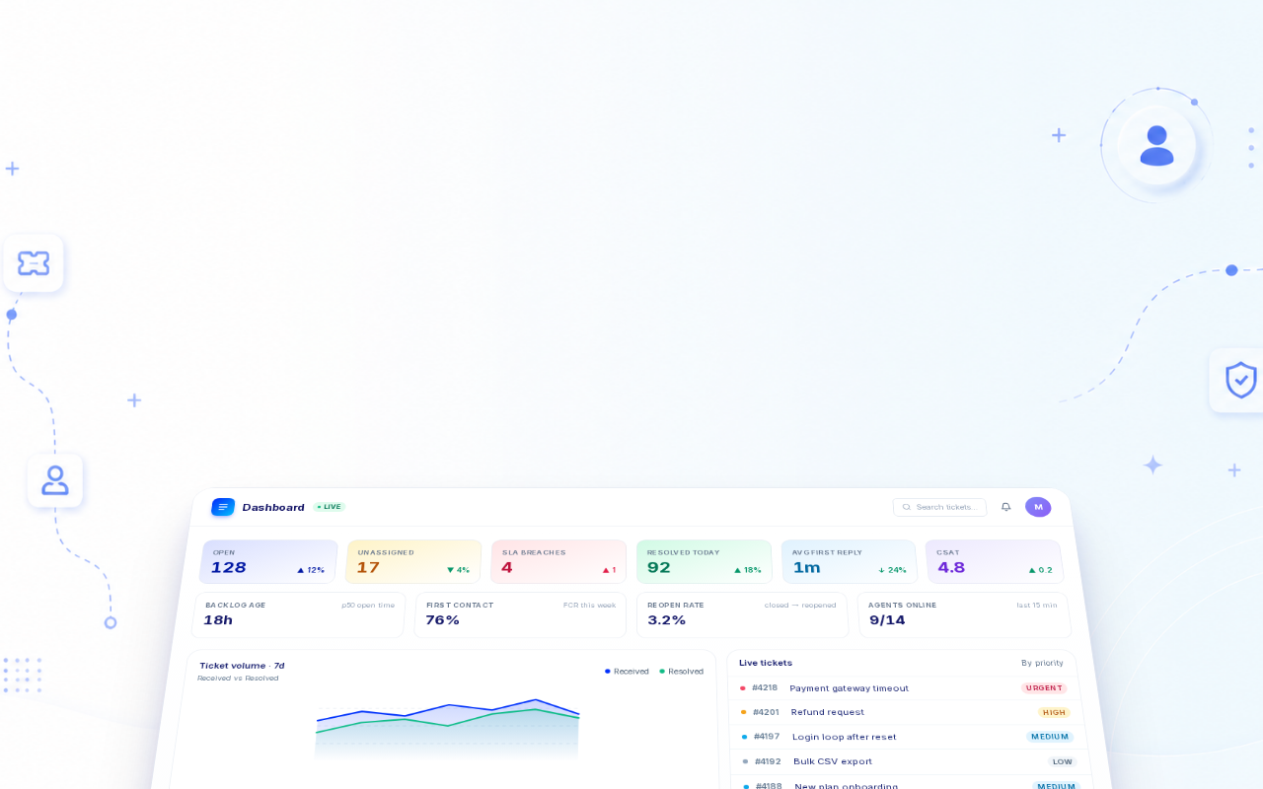1263x789 pixels.
Task: Toggle the Resolved series in chart legend
Action: 682,672
